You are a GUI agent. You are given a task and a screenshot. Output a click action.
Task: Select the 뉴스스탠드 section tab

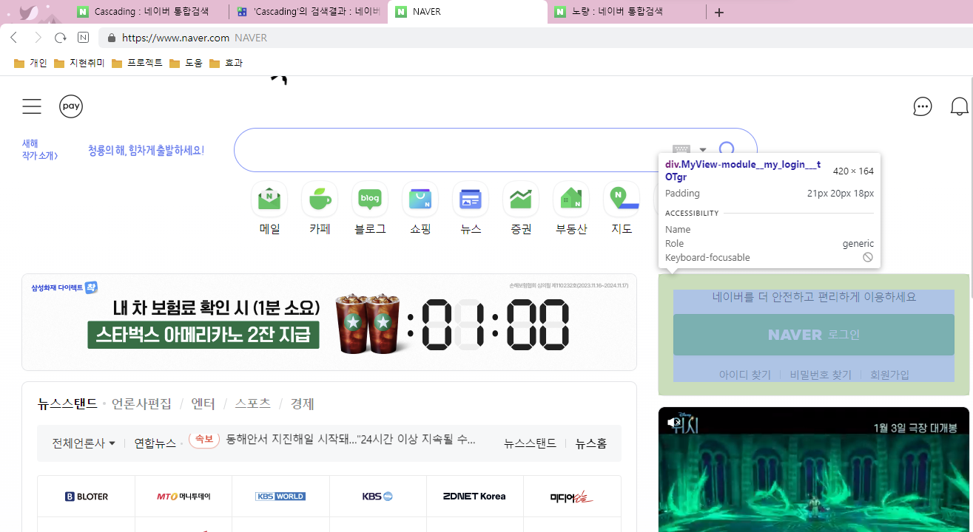(67, 403)
